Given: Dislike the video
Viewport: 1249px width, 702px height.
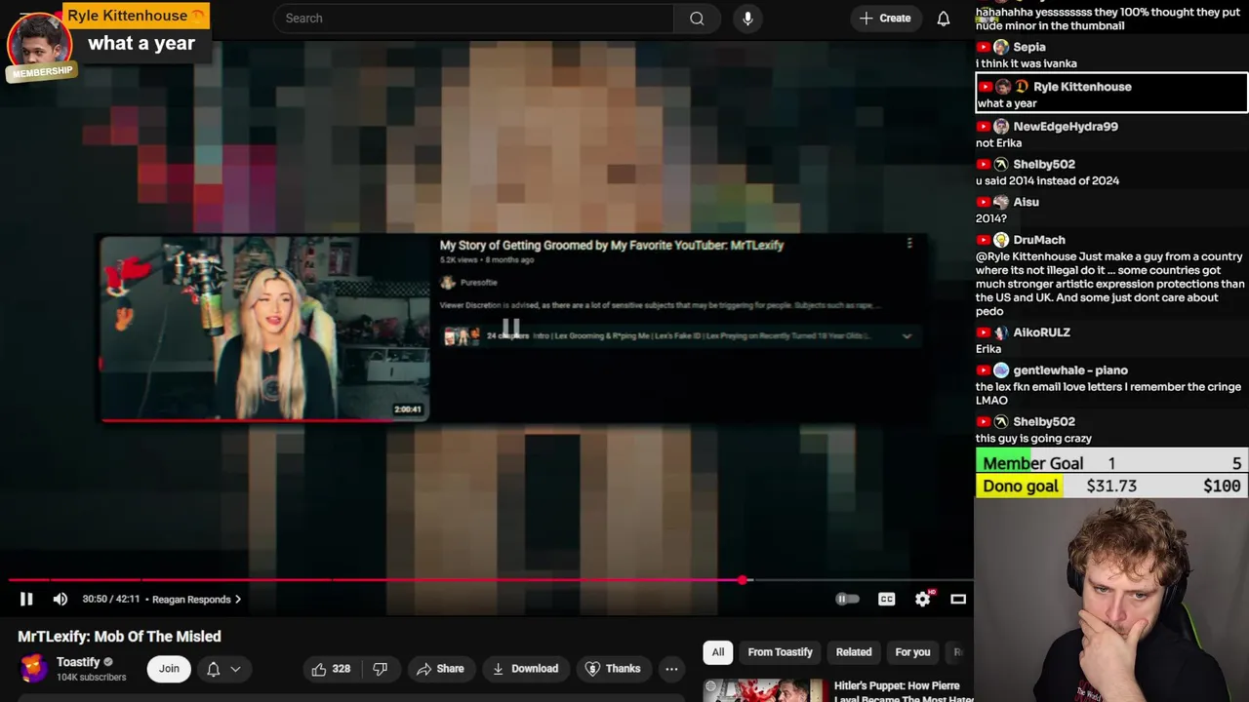Looking at the screenshot, I should click(x=381, y=668).
